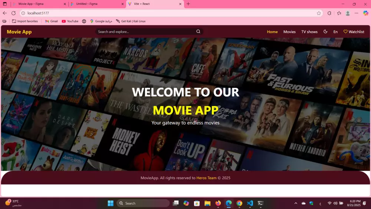Open the YouTube bookmark
The image size is (371, 209).
[x=70, y=21]
